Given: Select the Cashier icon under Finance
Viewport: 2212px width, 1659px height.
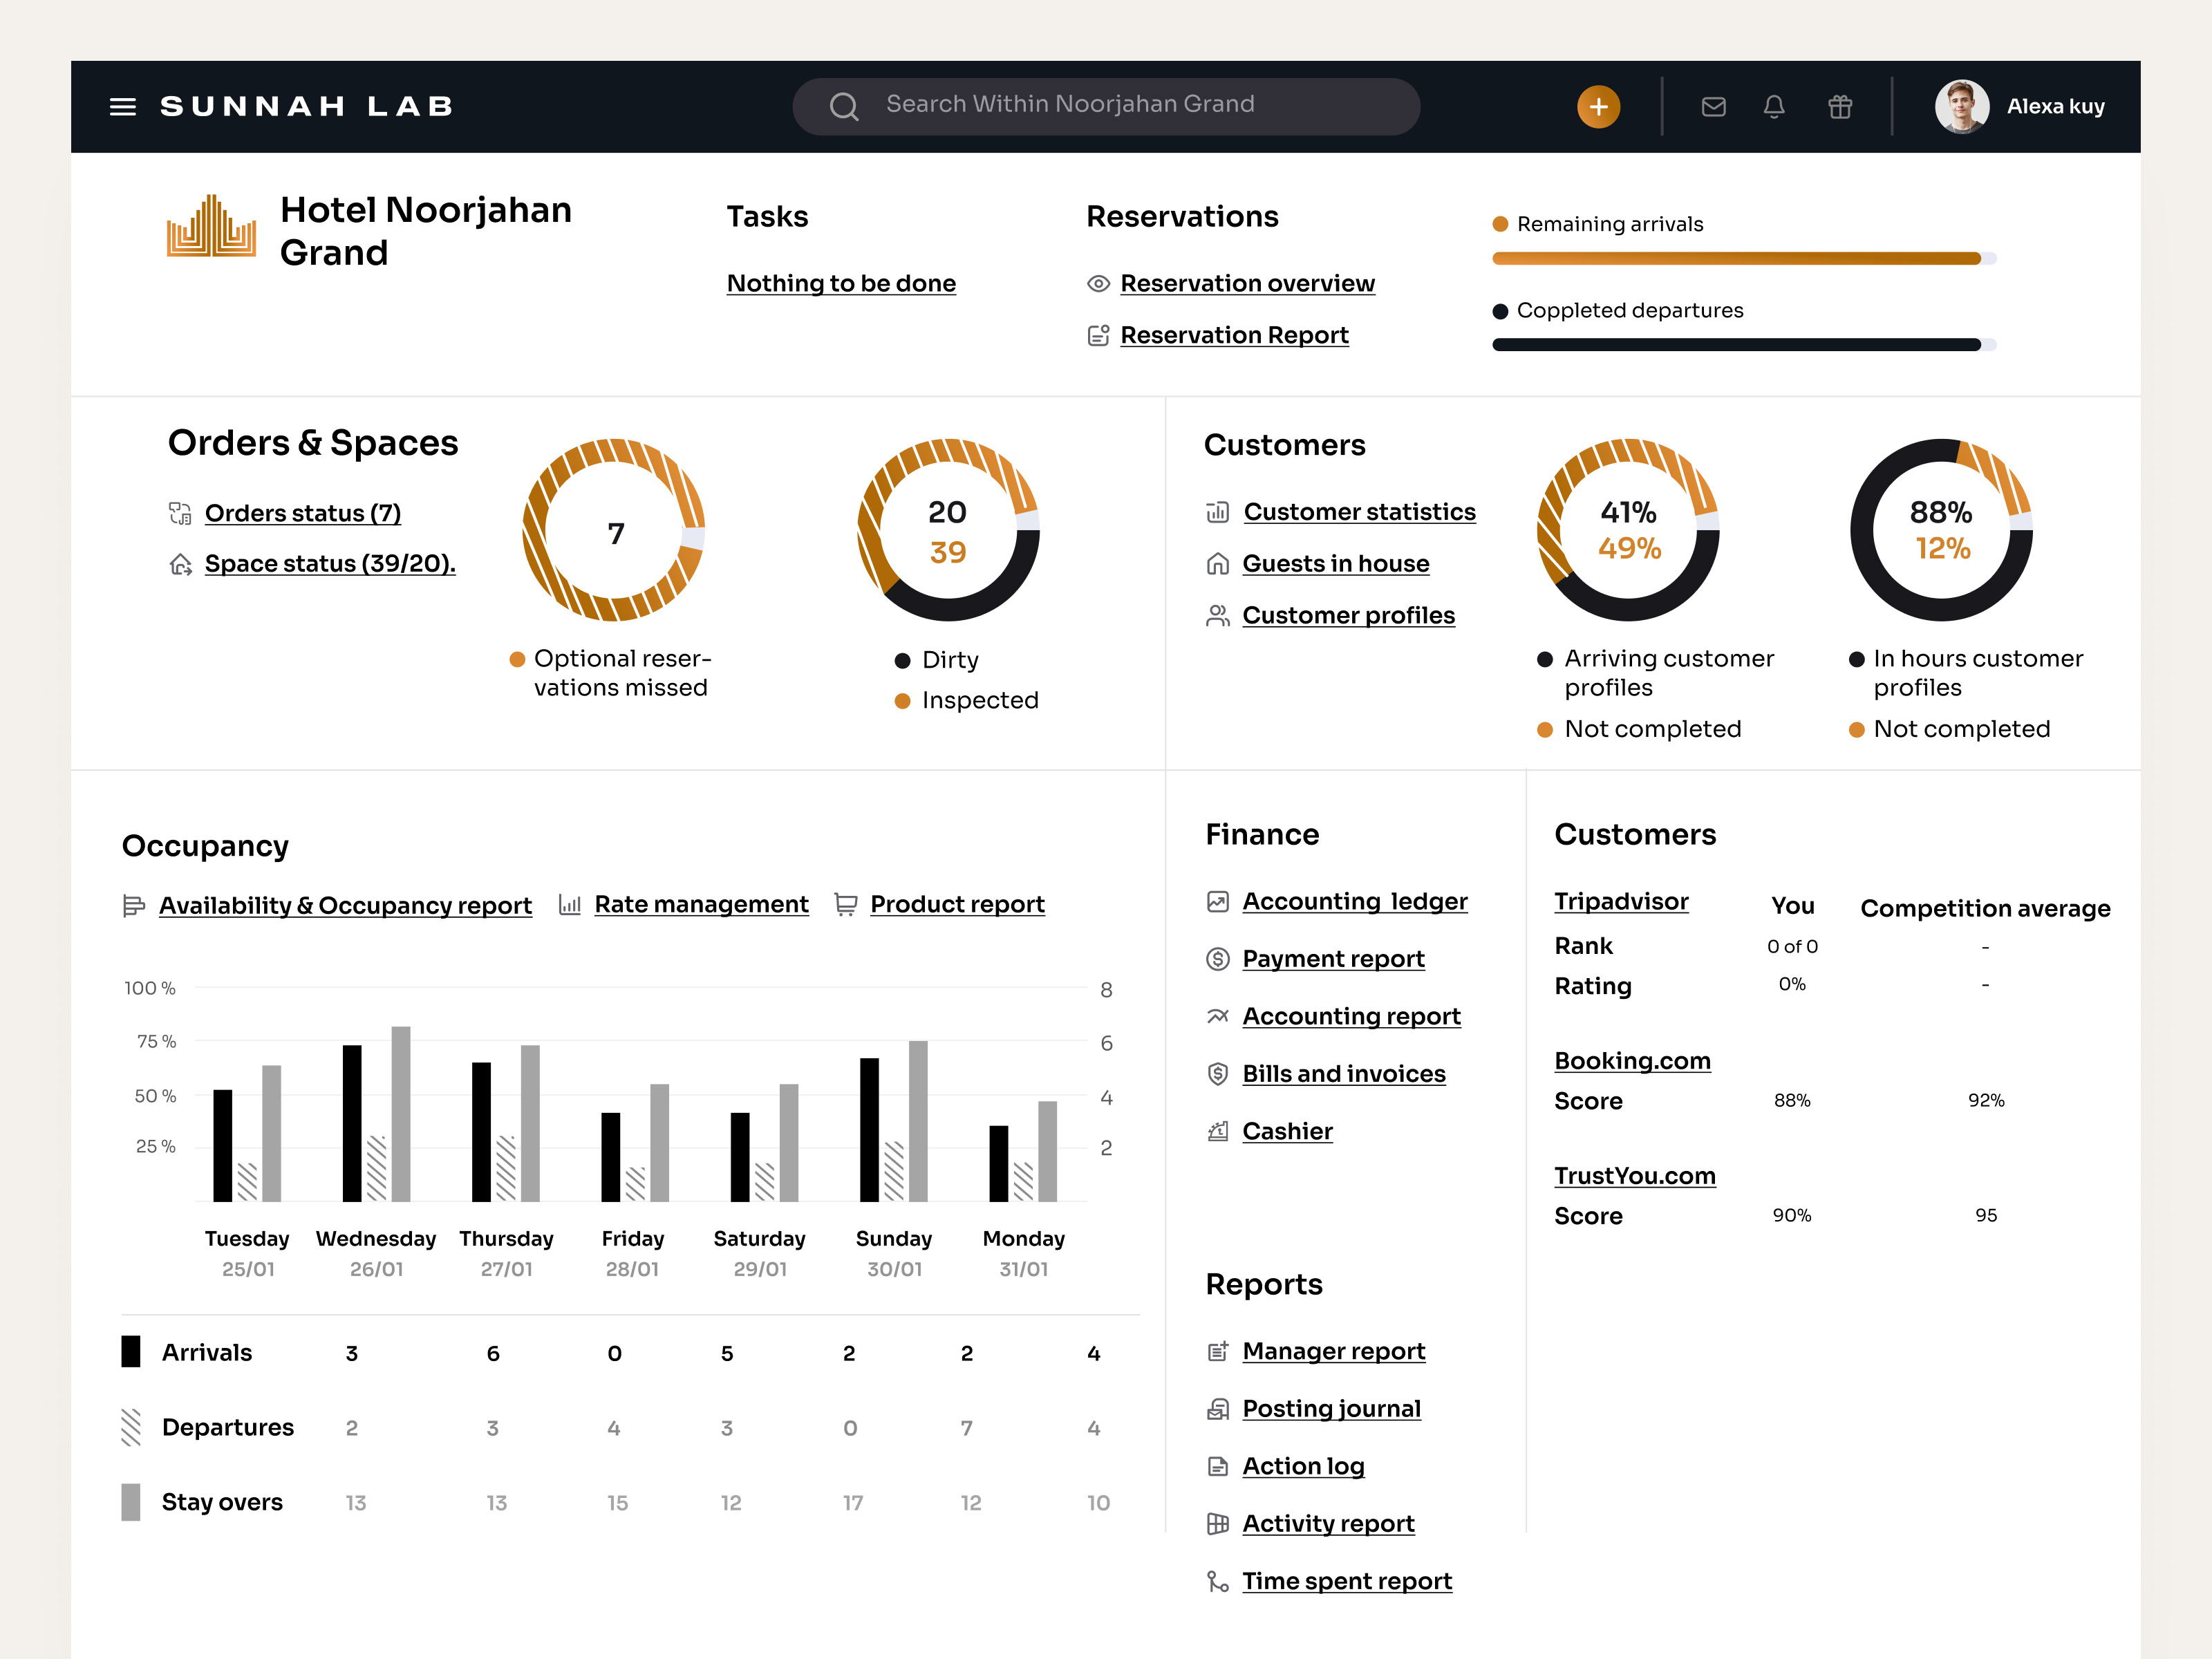Looking at the screenshot, I should 1217,1131.
